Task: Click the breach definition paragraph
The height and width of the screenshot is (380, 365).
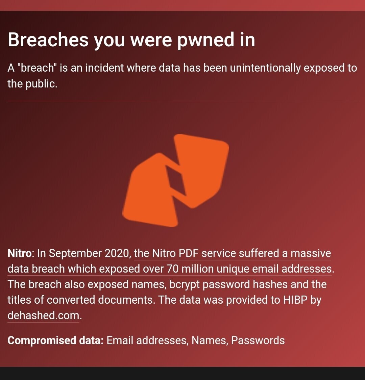Action: 182,76
